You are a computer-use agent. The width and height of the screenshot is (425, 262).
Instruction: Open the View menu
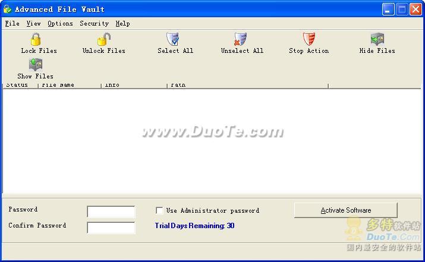(x=33, y=24)
